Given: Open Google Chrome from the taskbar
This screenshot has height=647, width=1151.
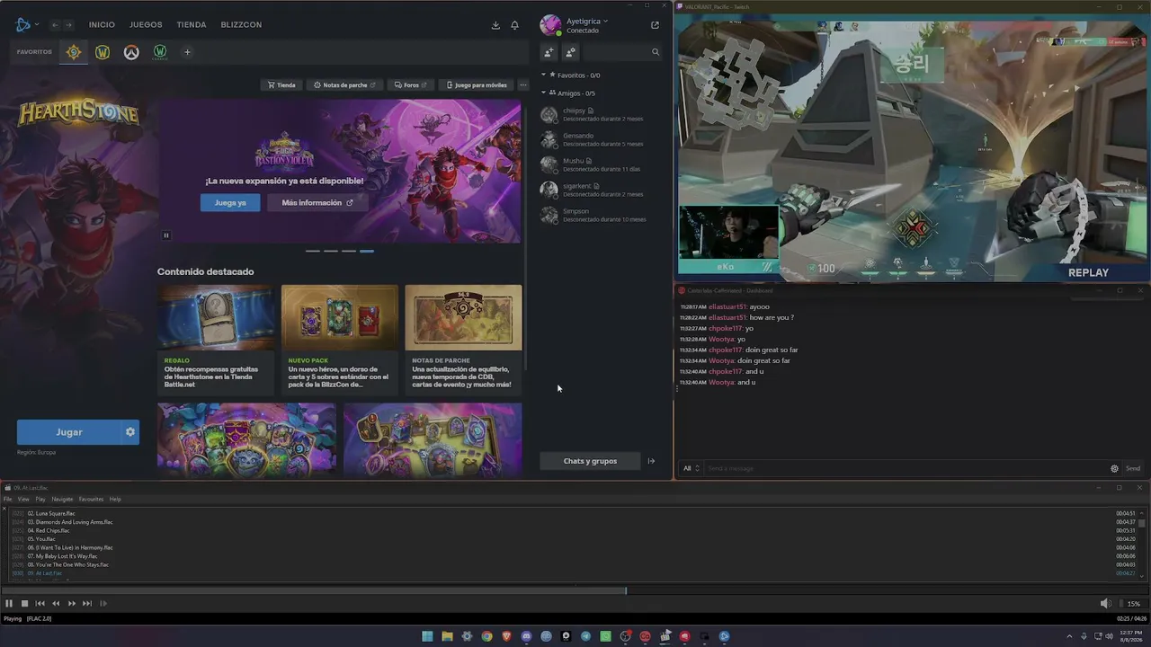Looking at the screenshot, I should coord(486,636).
